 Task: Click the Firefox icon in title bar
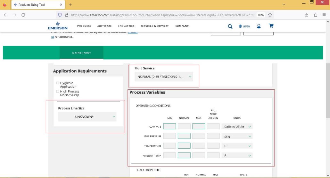point(4,4)
